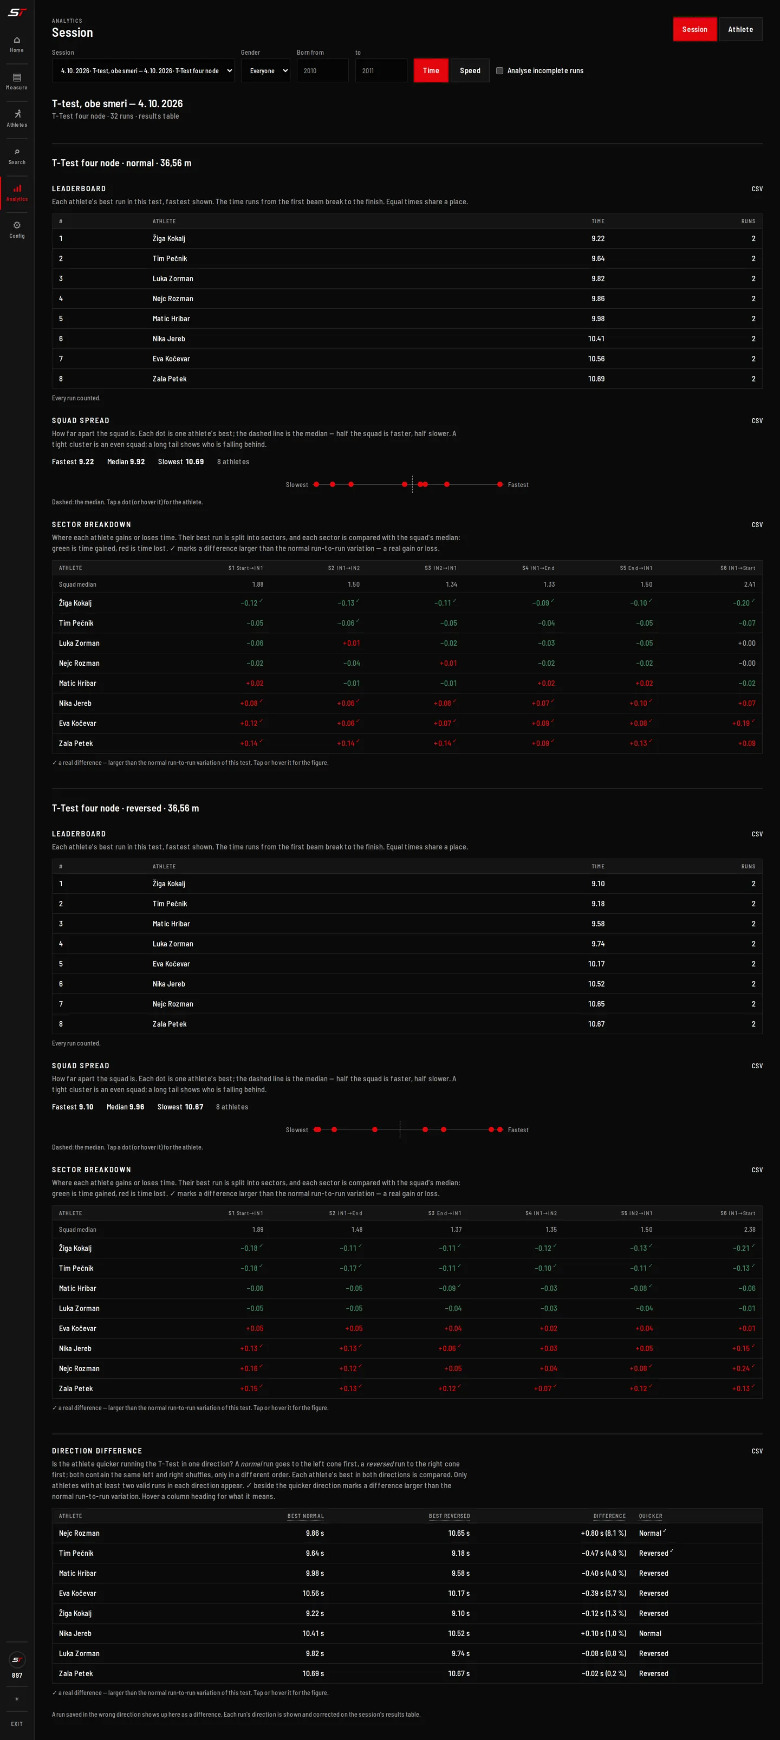This screenshot has width=780, height=1740.
Task: Select the Analytics sidebar icon
Action: (x=17, y=193)
